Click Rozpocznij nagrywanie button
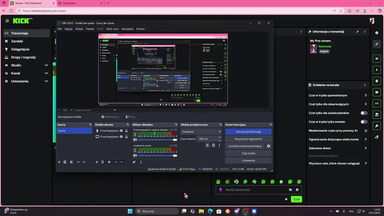This screenshot has width=384, height=216. point(248,139)
